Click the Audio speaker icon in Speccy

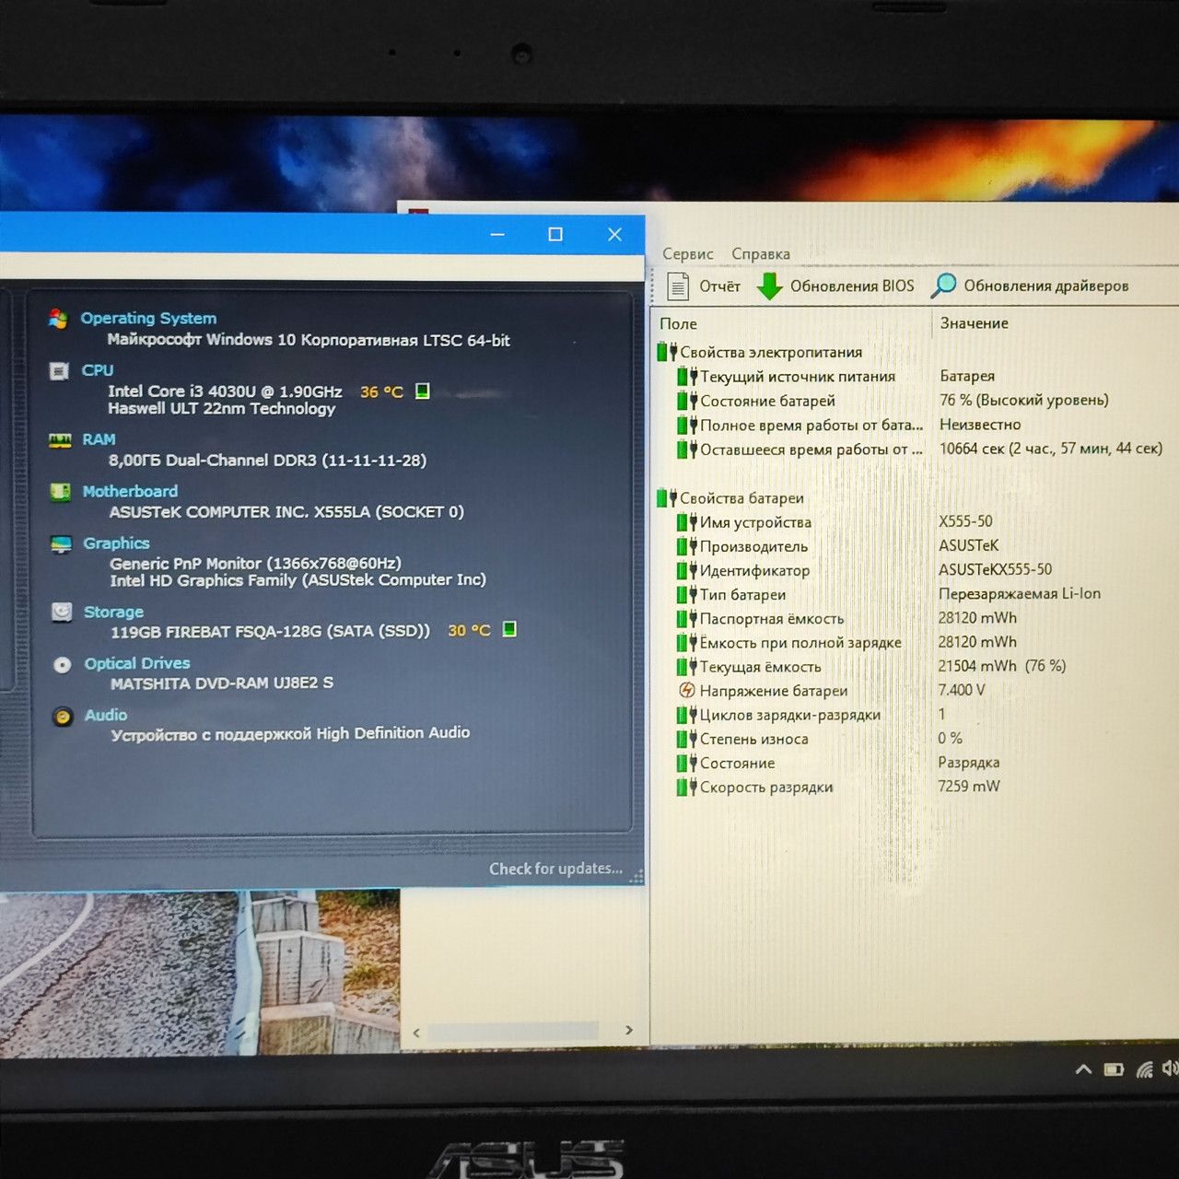tap(63, 716)
